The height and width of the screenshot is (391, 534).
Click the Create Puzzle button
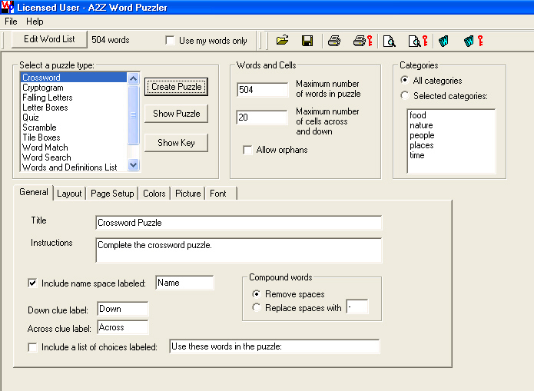pos(176,87)
